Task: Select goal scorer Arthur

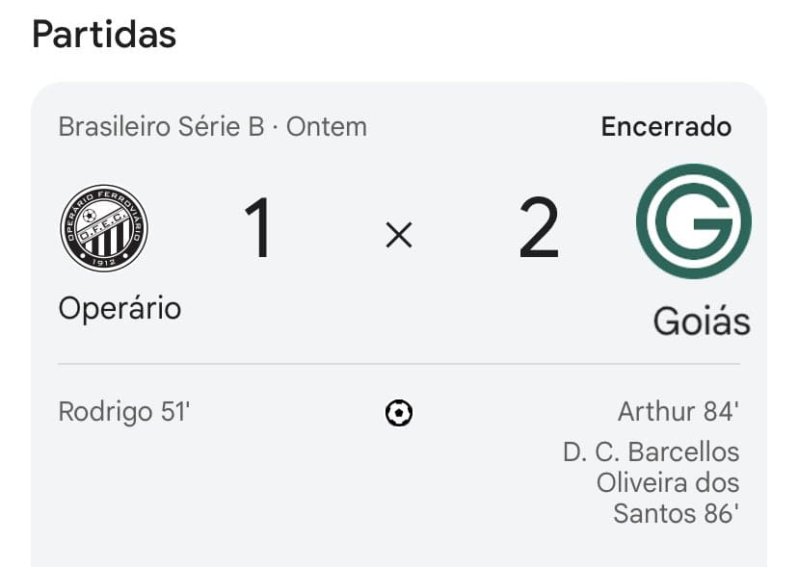Action: [x=656, y=412]
